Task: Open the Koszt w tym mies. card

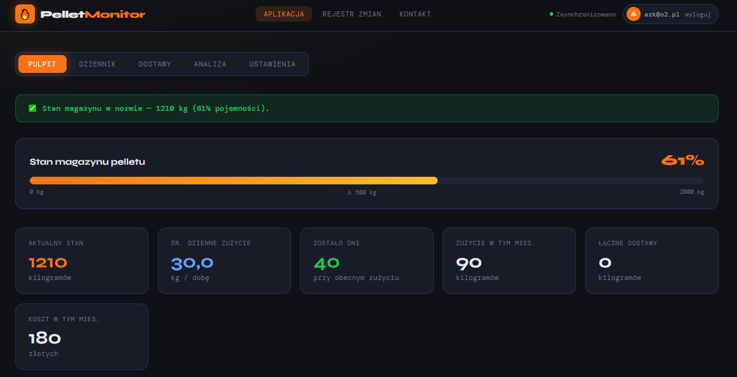Action: (x=82, y=336)
